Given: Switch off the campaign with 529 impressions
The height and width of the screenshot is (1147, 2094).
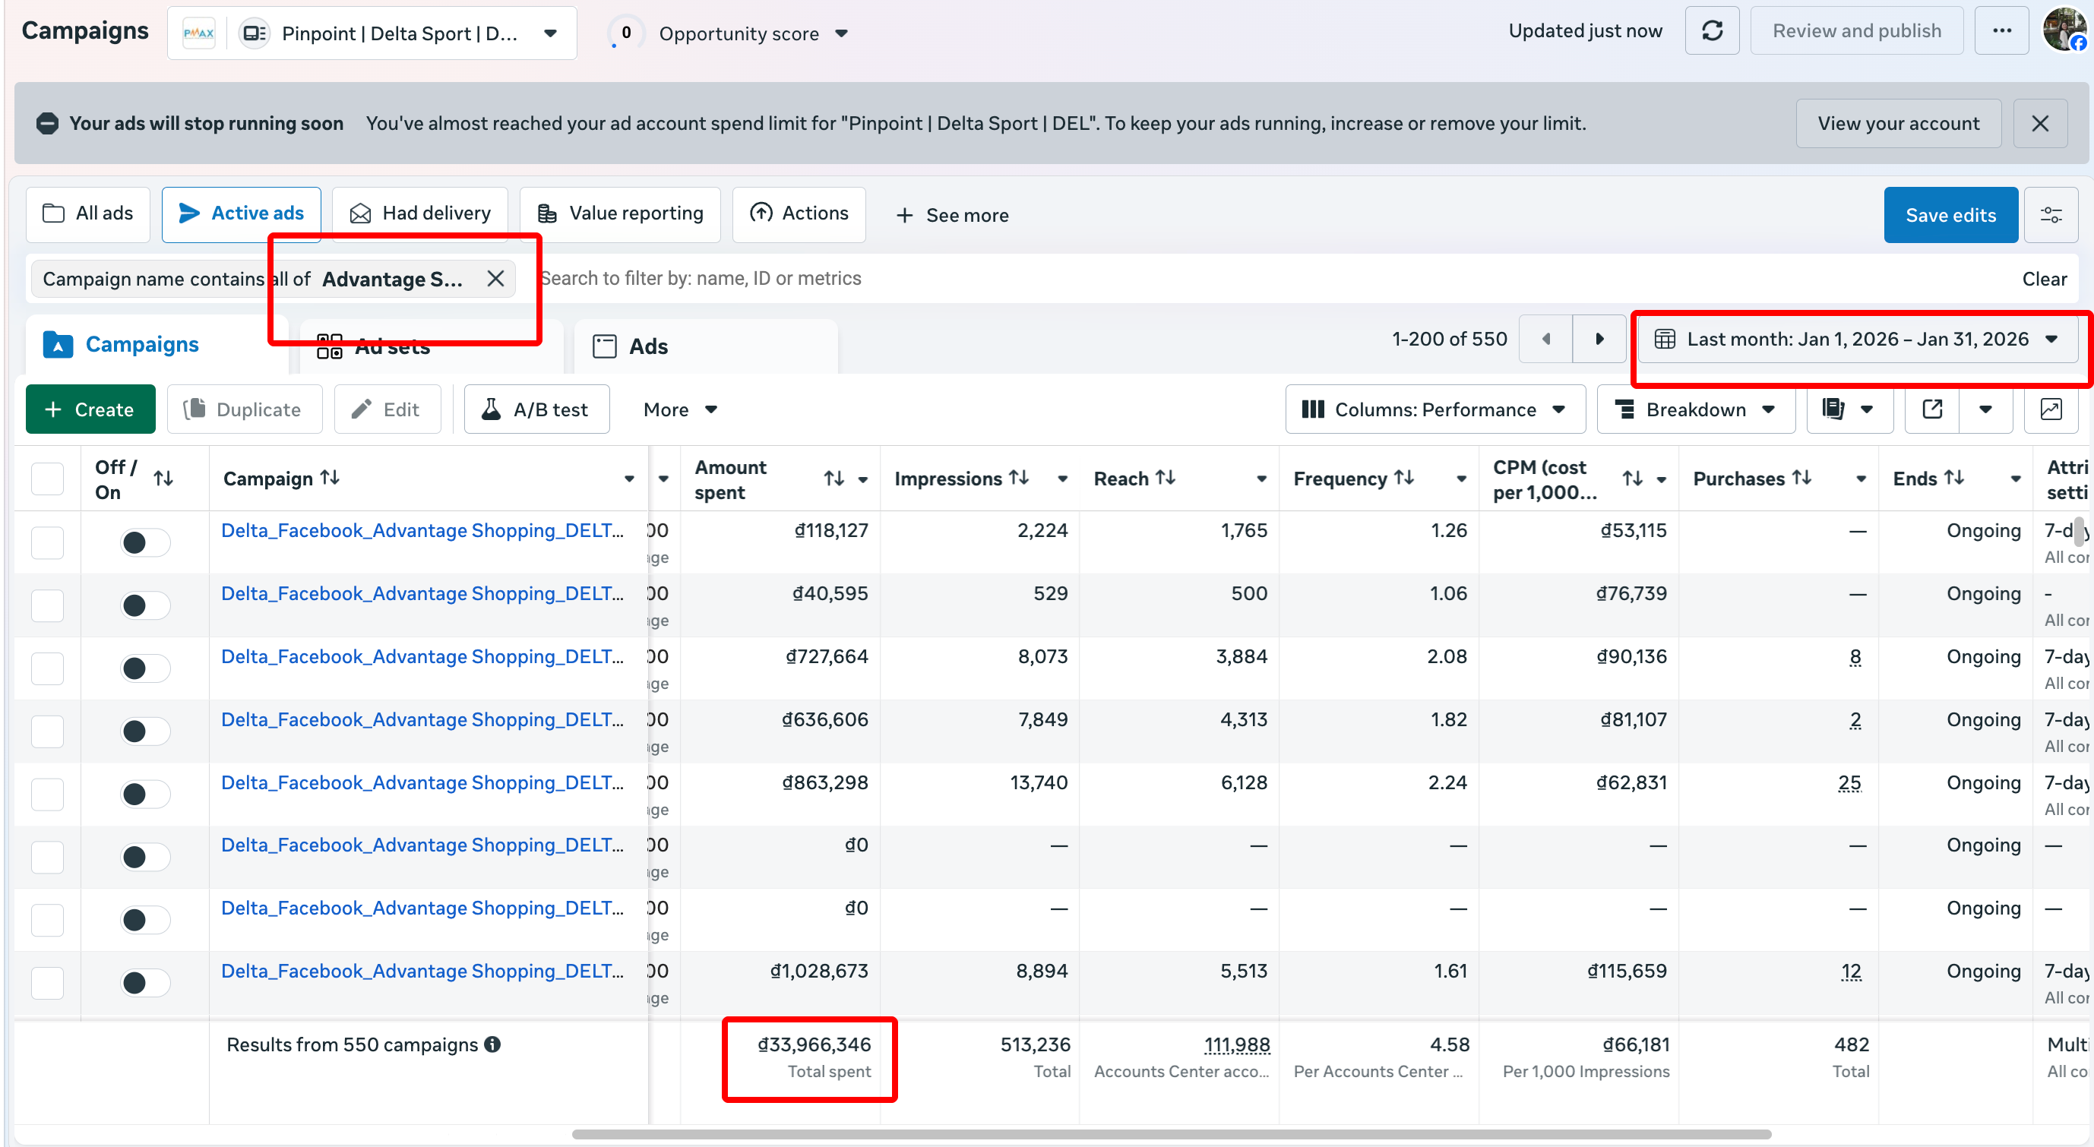Looking at the screenshot, I should click(146, 605).
